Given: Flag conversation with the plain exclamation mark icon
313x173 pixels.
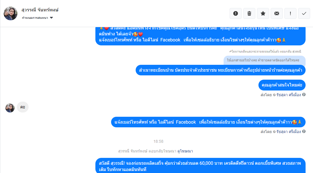Looking at the screenshot, I should [x=290, y=13].
